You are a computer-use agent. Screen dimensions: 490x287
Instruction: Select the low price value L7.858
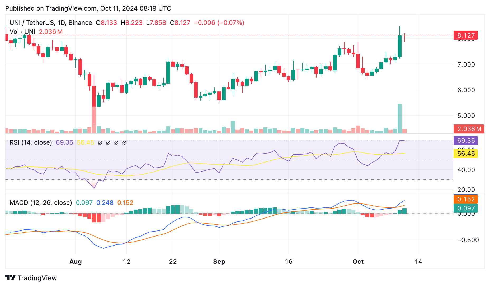(156, 23)
